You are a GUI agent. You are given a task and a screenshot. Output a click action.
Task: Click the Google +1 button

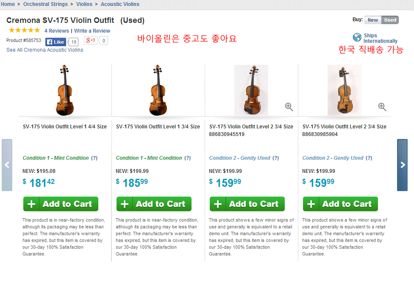(91, 41)
